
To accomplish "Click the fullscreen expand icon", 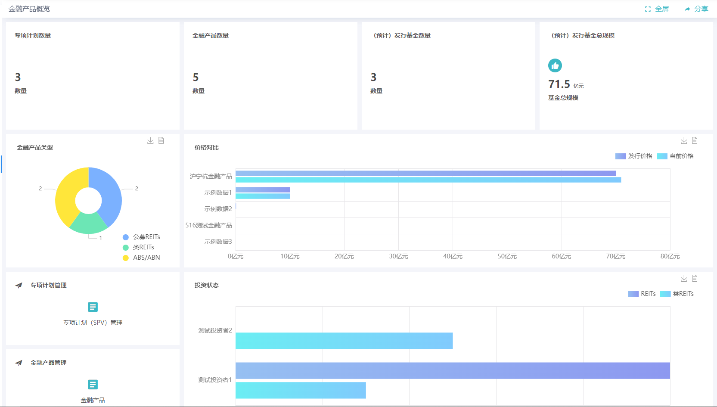I will pos(648,9).
